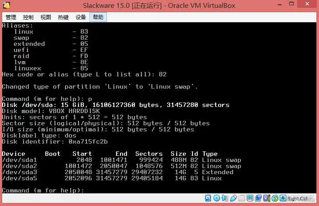319x206 pixels.
Task: Click the final Command prompt line
Action: [43, 191]
